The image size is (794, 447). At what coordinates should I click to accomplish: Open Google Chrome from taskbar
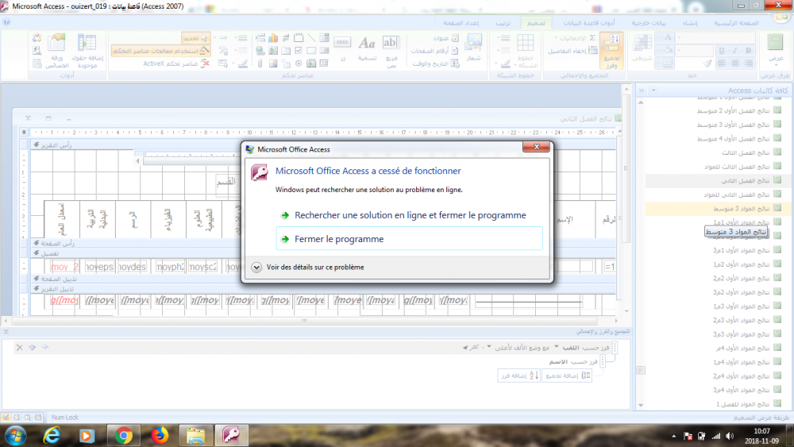123,435
